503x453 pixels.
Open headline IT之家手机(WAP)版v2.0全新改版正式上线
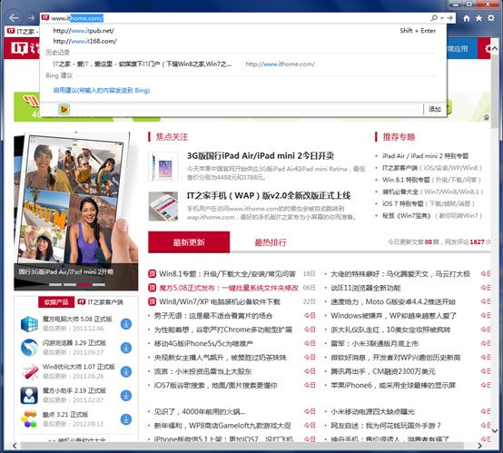[x=269, y=196]
